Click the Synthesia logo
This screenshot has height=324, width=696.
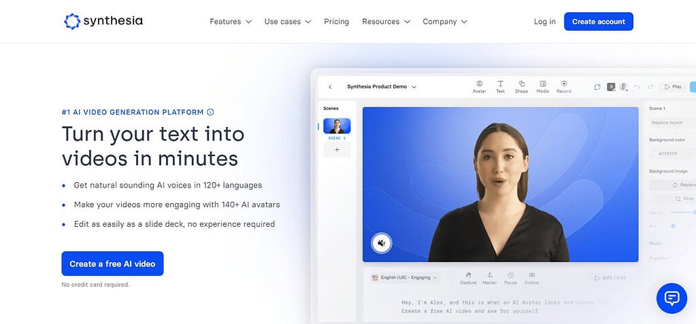coord(103,21)
